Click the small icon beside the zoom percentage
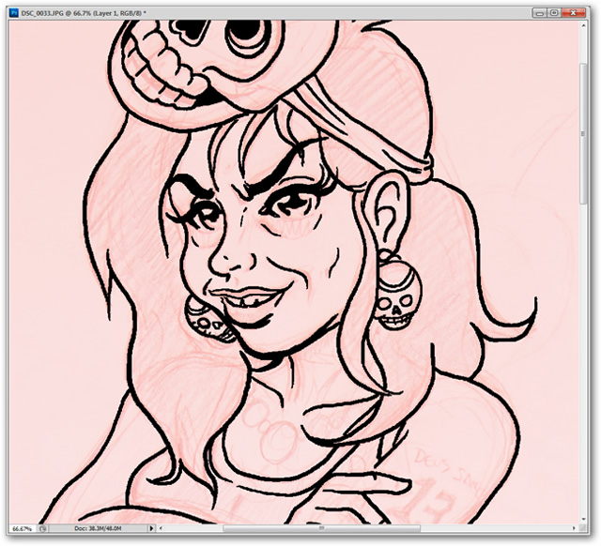The height and width of the screenshot is (546, 601). [x=44, y=528]
